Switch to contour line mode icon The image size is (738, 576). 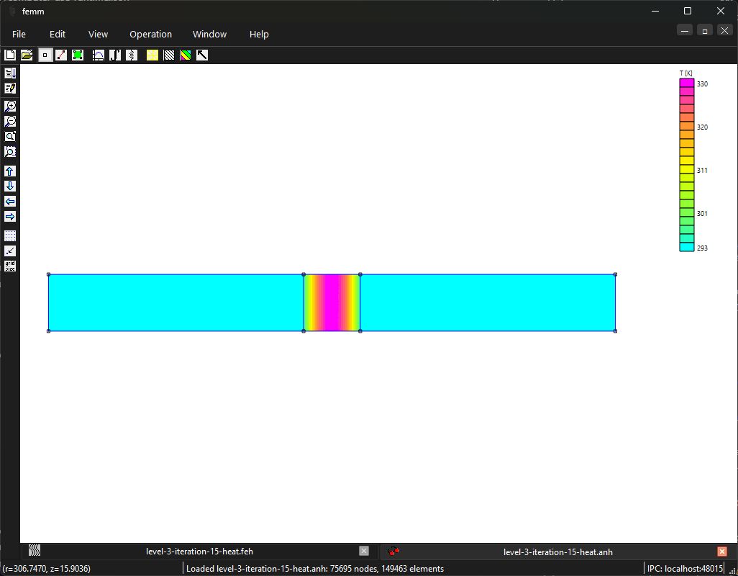61,55
